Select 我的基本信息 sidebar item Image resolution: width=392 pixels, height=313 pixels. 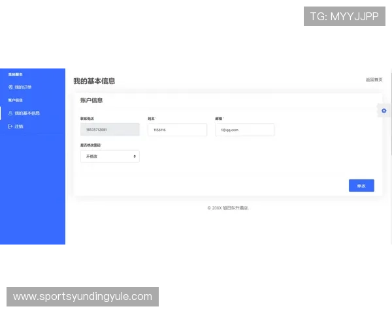pyautogui.click(x=33, y=113)
